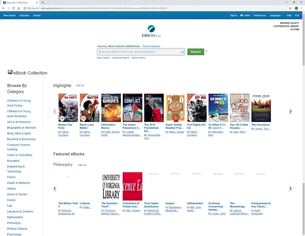Image resolution: width=305 pixels, height=236 pixels.
Task: Click Exit in the top bar
Action: coord(297,15)
